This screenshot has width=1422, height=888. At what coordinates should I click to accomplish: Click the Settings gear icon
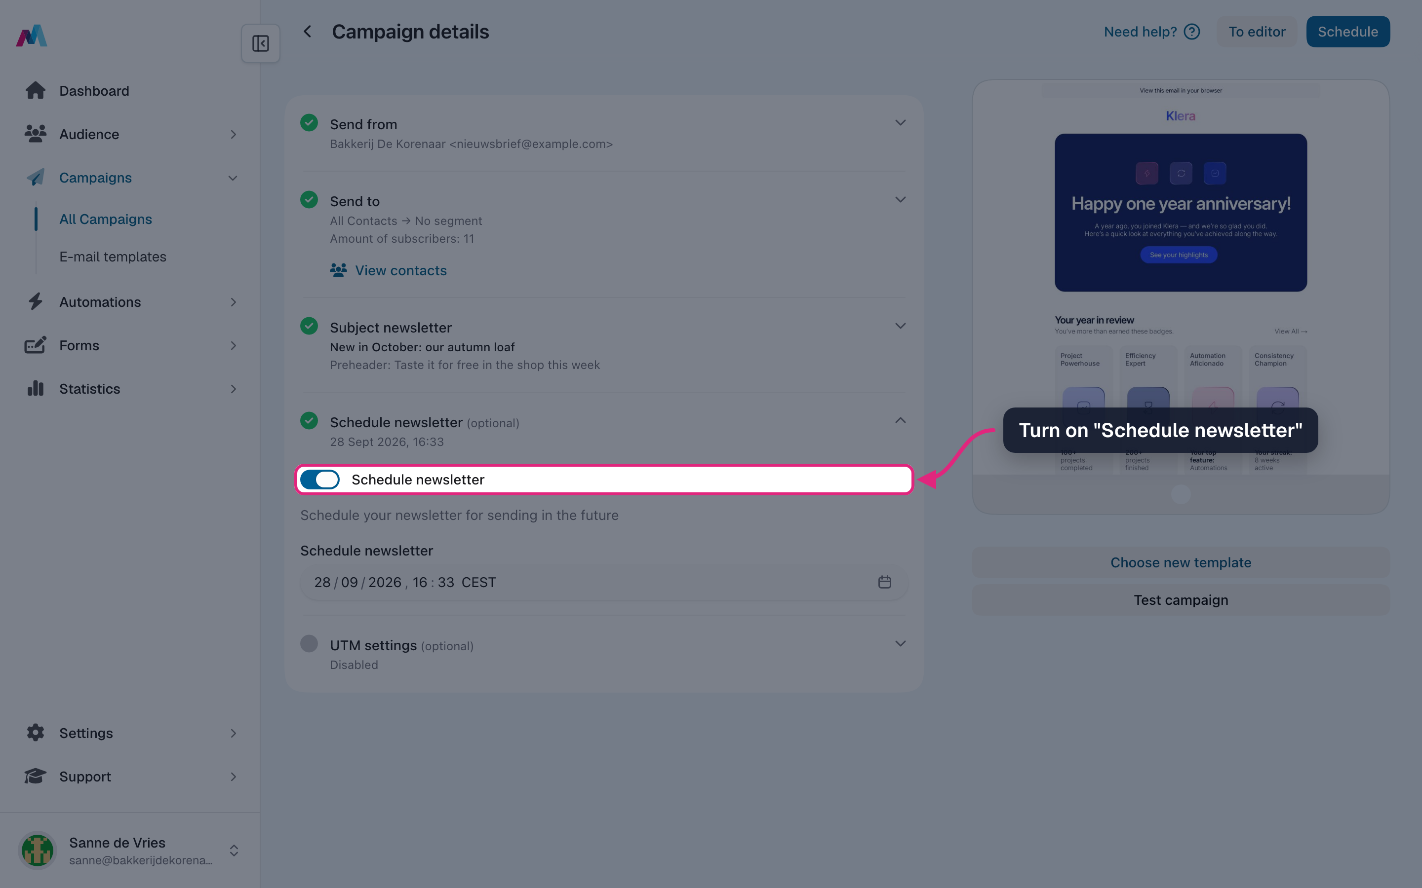pyautogui.click(x=35, y=733)
